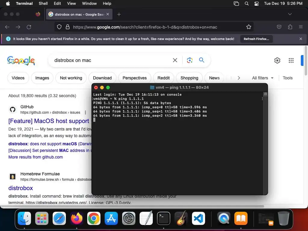Open the Shell menu
The width and height of the screenshot is (308, 231).
[43, 4]
